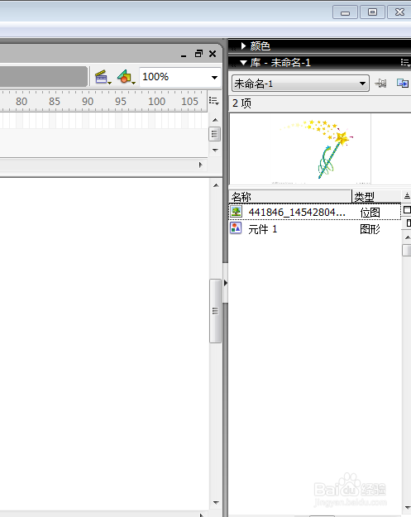411x517 pixels.
Task: Click timeline horizontal scrollbar right arrow
Action: 201,165
